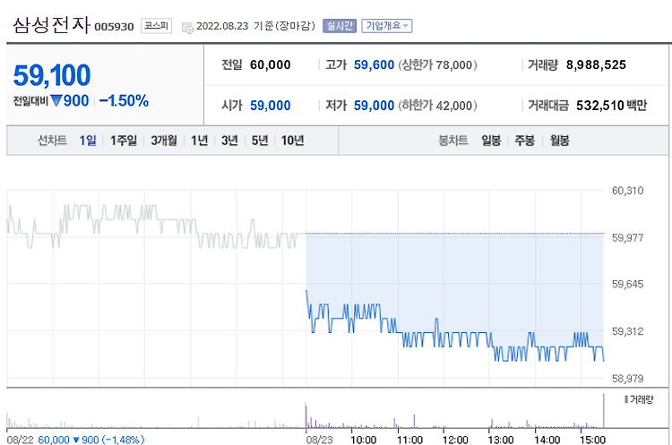The height and width of the screenshot is (445, 672).
Task: Click the 14:00 time axis label
Action: click(x=547, y=440)
